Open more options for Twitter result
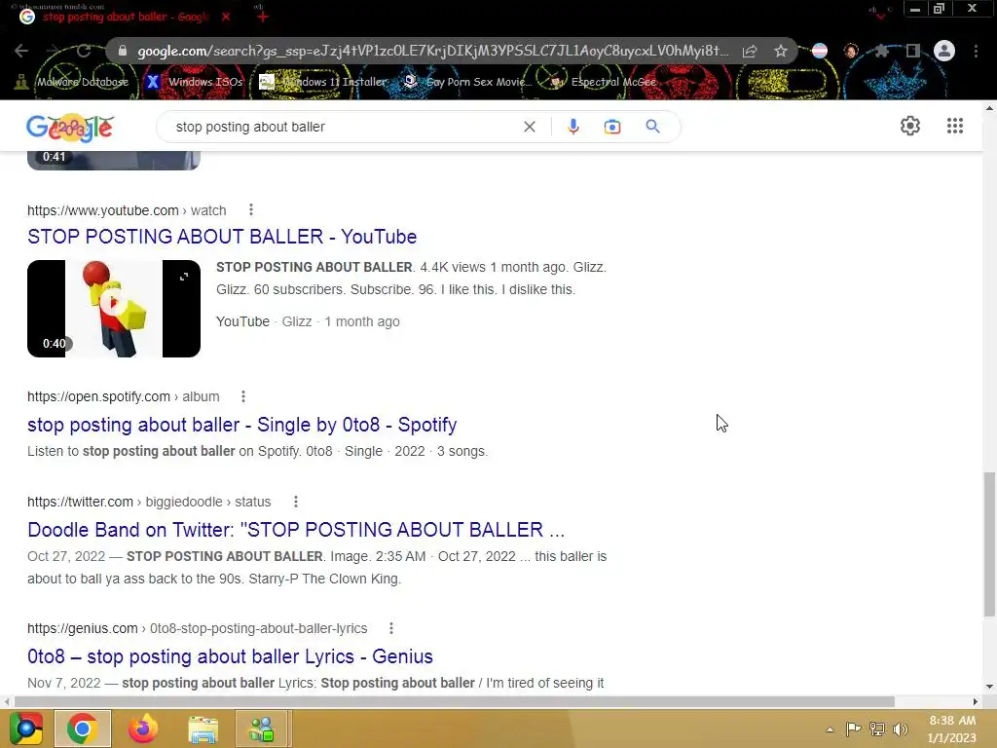Screen dimensions: 997x748 click(x=296, y=502)
